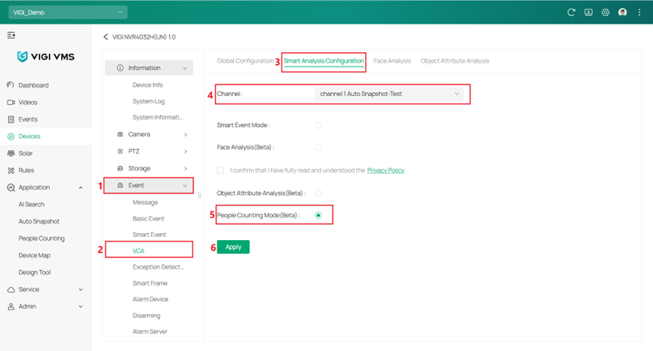Open the screen display icon in header
The image size is (653, 351).
point(588,13)
